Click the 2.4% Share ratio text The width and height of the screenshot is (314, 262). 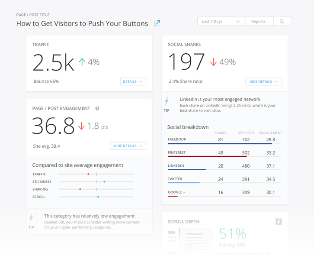pos(186,81)
